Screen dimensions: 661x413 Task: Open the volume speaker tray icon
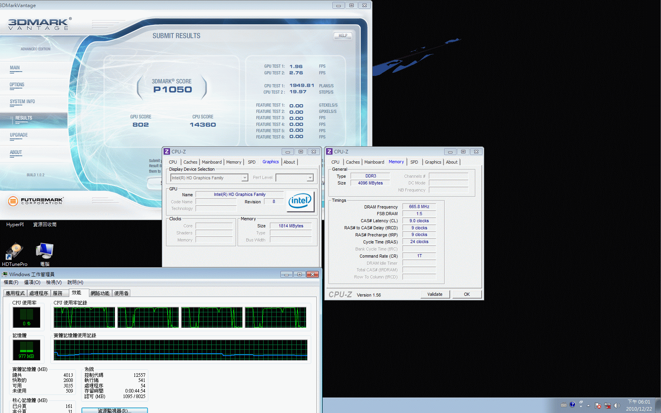click(617, 405)
